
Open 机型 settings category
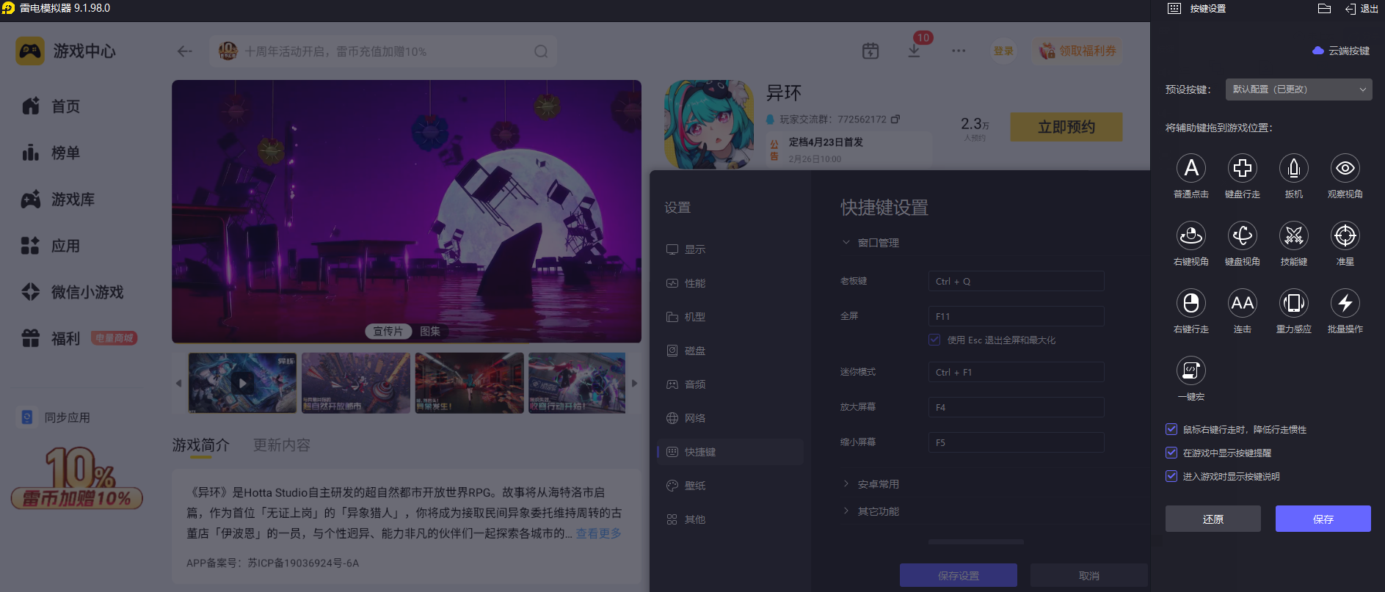[730, 317]
